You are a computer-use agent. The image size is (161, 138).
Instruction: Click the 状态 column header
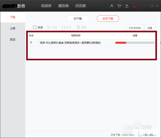(x=31, y=35)
